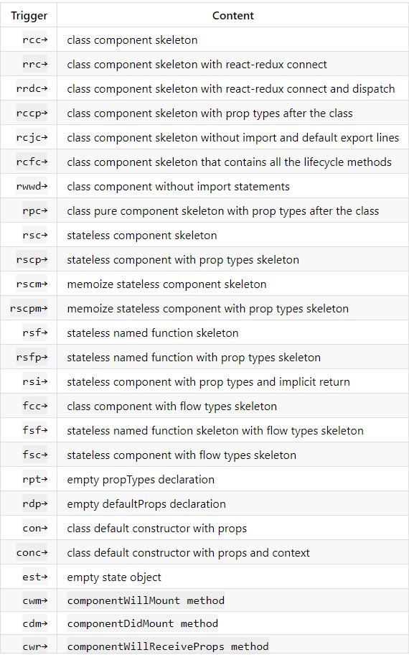This screenshot has width=409, height=655.
Task: Click 'class component without import statements' text
Action: [178, 186]
